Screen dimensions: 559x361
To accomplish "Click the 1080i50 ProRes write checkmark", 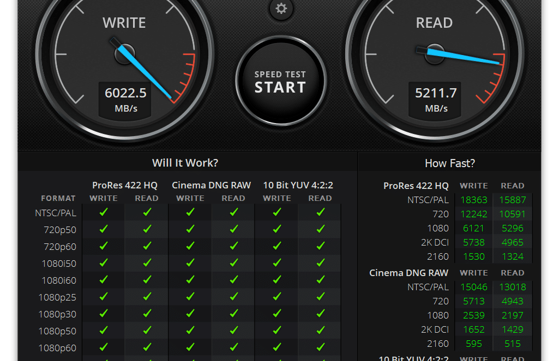I will pos(104,263).
